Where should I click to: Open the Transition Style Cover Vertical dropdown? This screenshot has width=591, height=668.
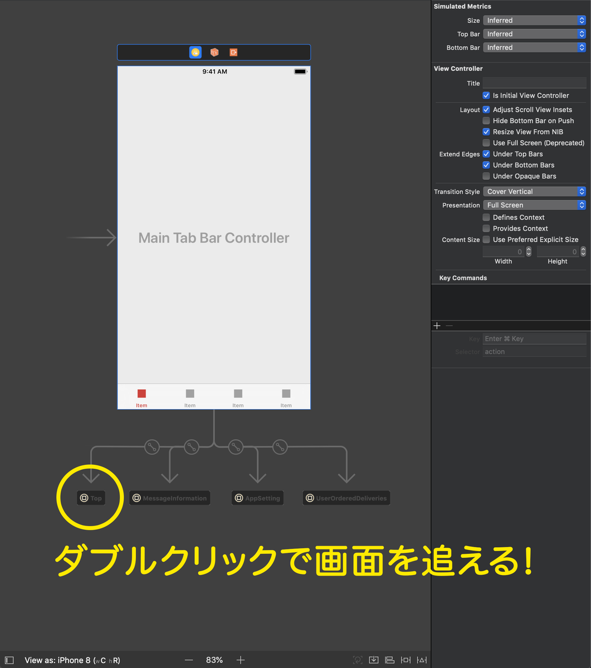[x=534, y=191]
